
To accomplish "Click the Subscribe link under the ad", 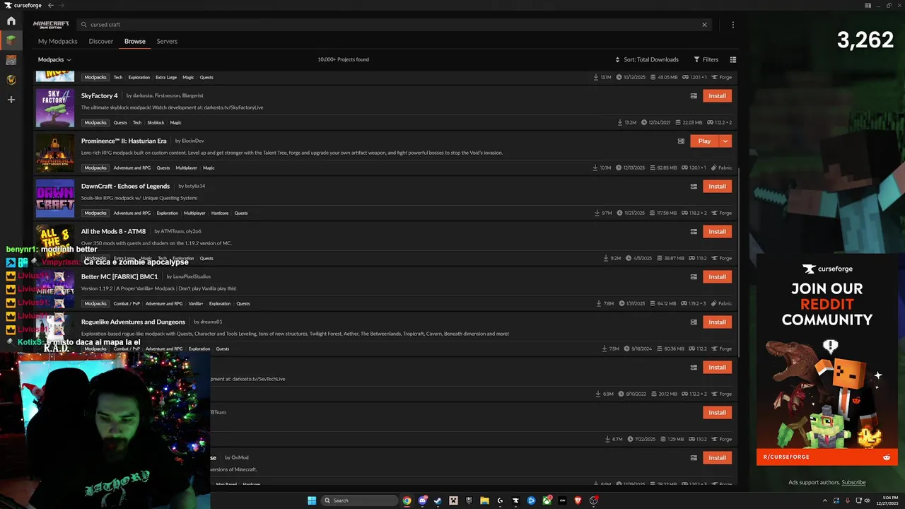I will [853, 482].
